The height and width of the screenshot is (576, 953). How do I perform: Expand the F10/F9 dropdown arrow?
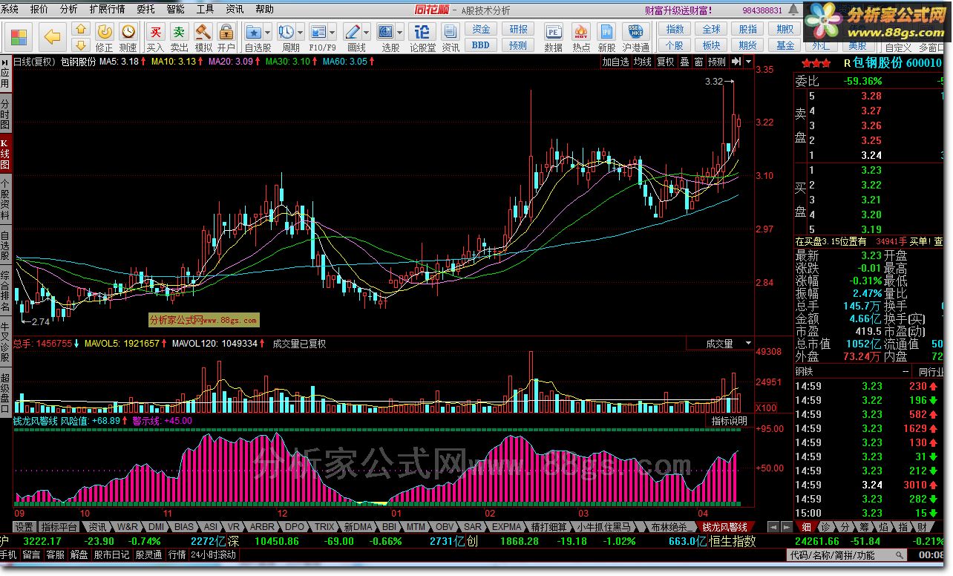click(333, 33)
